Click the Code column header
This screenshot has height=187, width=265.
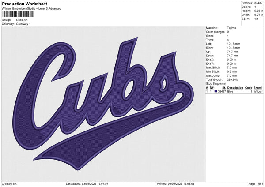pos(249,88)
